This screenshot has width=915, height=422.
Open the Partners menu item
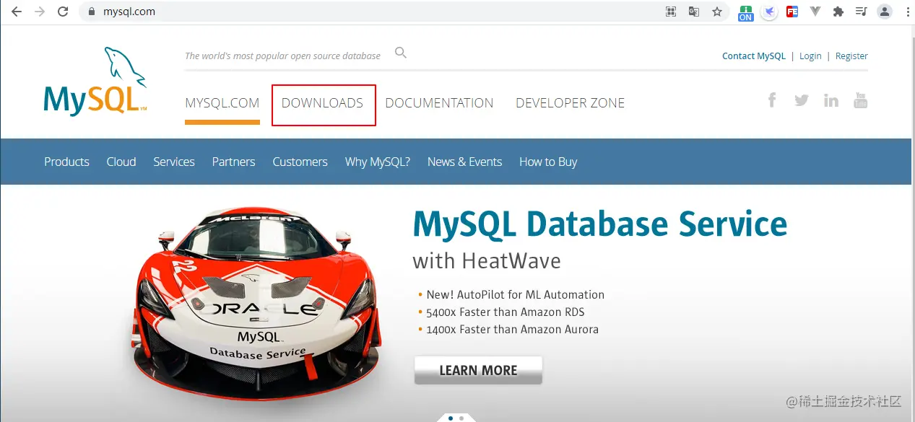click(x=233, y=162)
